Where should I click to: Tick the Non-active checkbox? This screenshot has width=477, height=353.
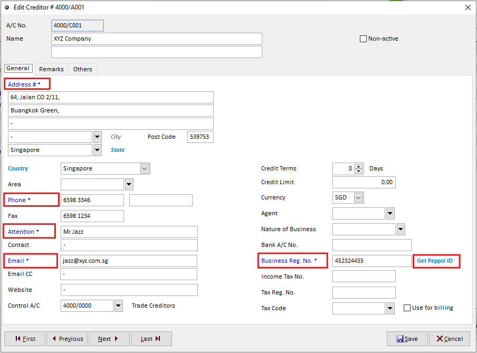pos(363,39)
